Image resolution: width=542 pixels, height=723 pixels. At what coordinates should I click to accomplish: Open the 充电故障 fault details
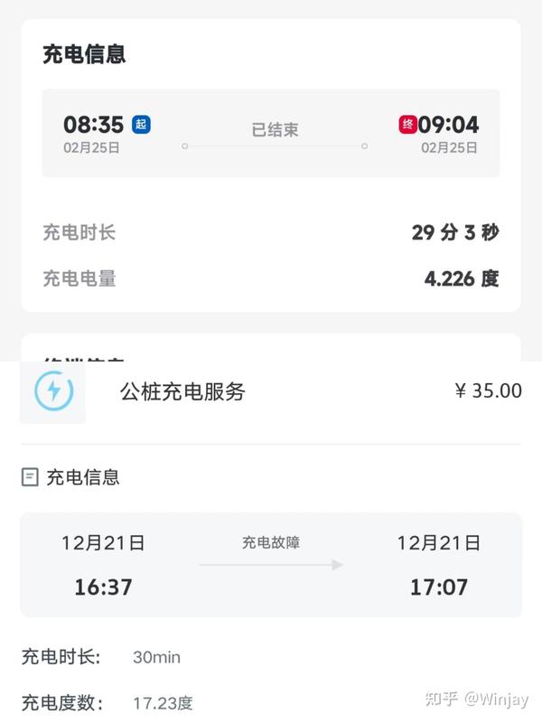click(274, 543)
